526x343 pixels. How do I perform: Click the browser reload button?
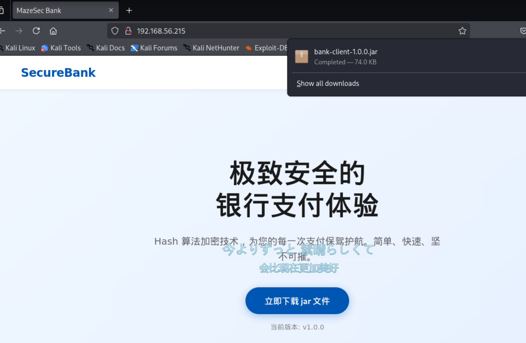tap(36, 31)
